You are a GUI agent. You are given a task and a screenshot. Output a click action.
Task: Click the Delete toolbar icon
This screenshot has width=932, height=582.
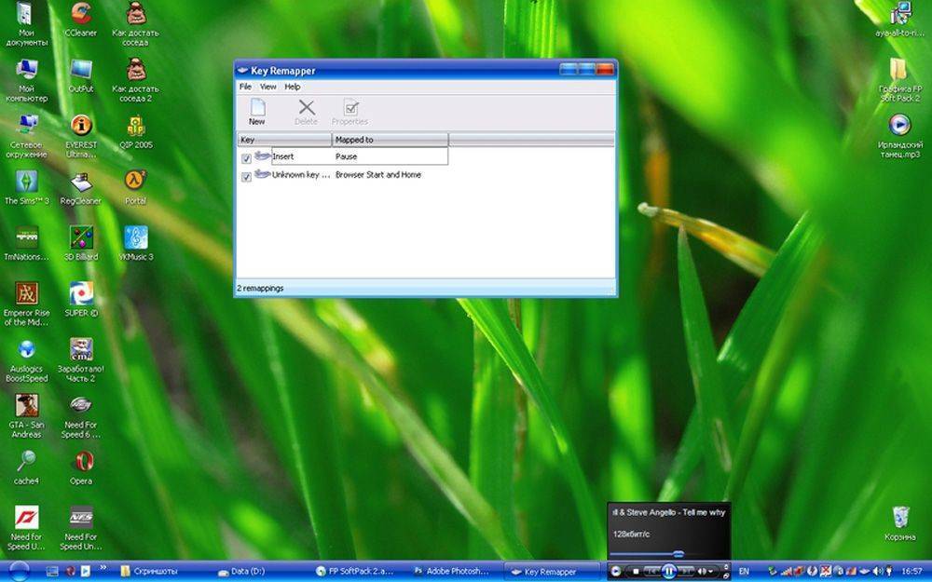306,112
